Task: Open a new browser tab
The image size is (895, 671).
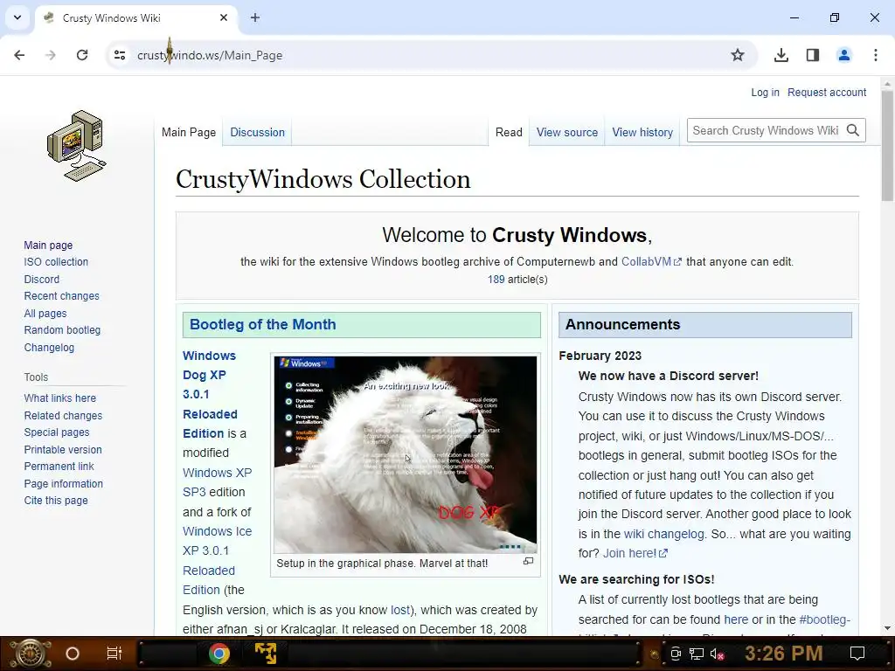Action: [255, 17]
